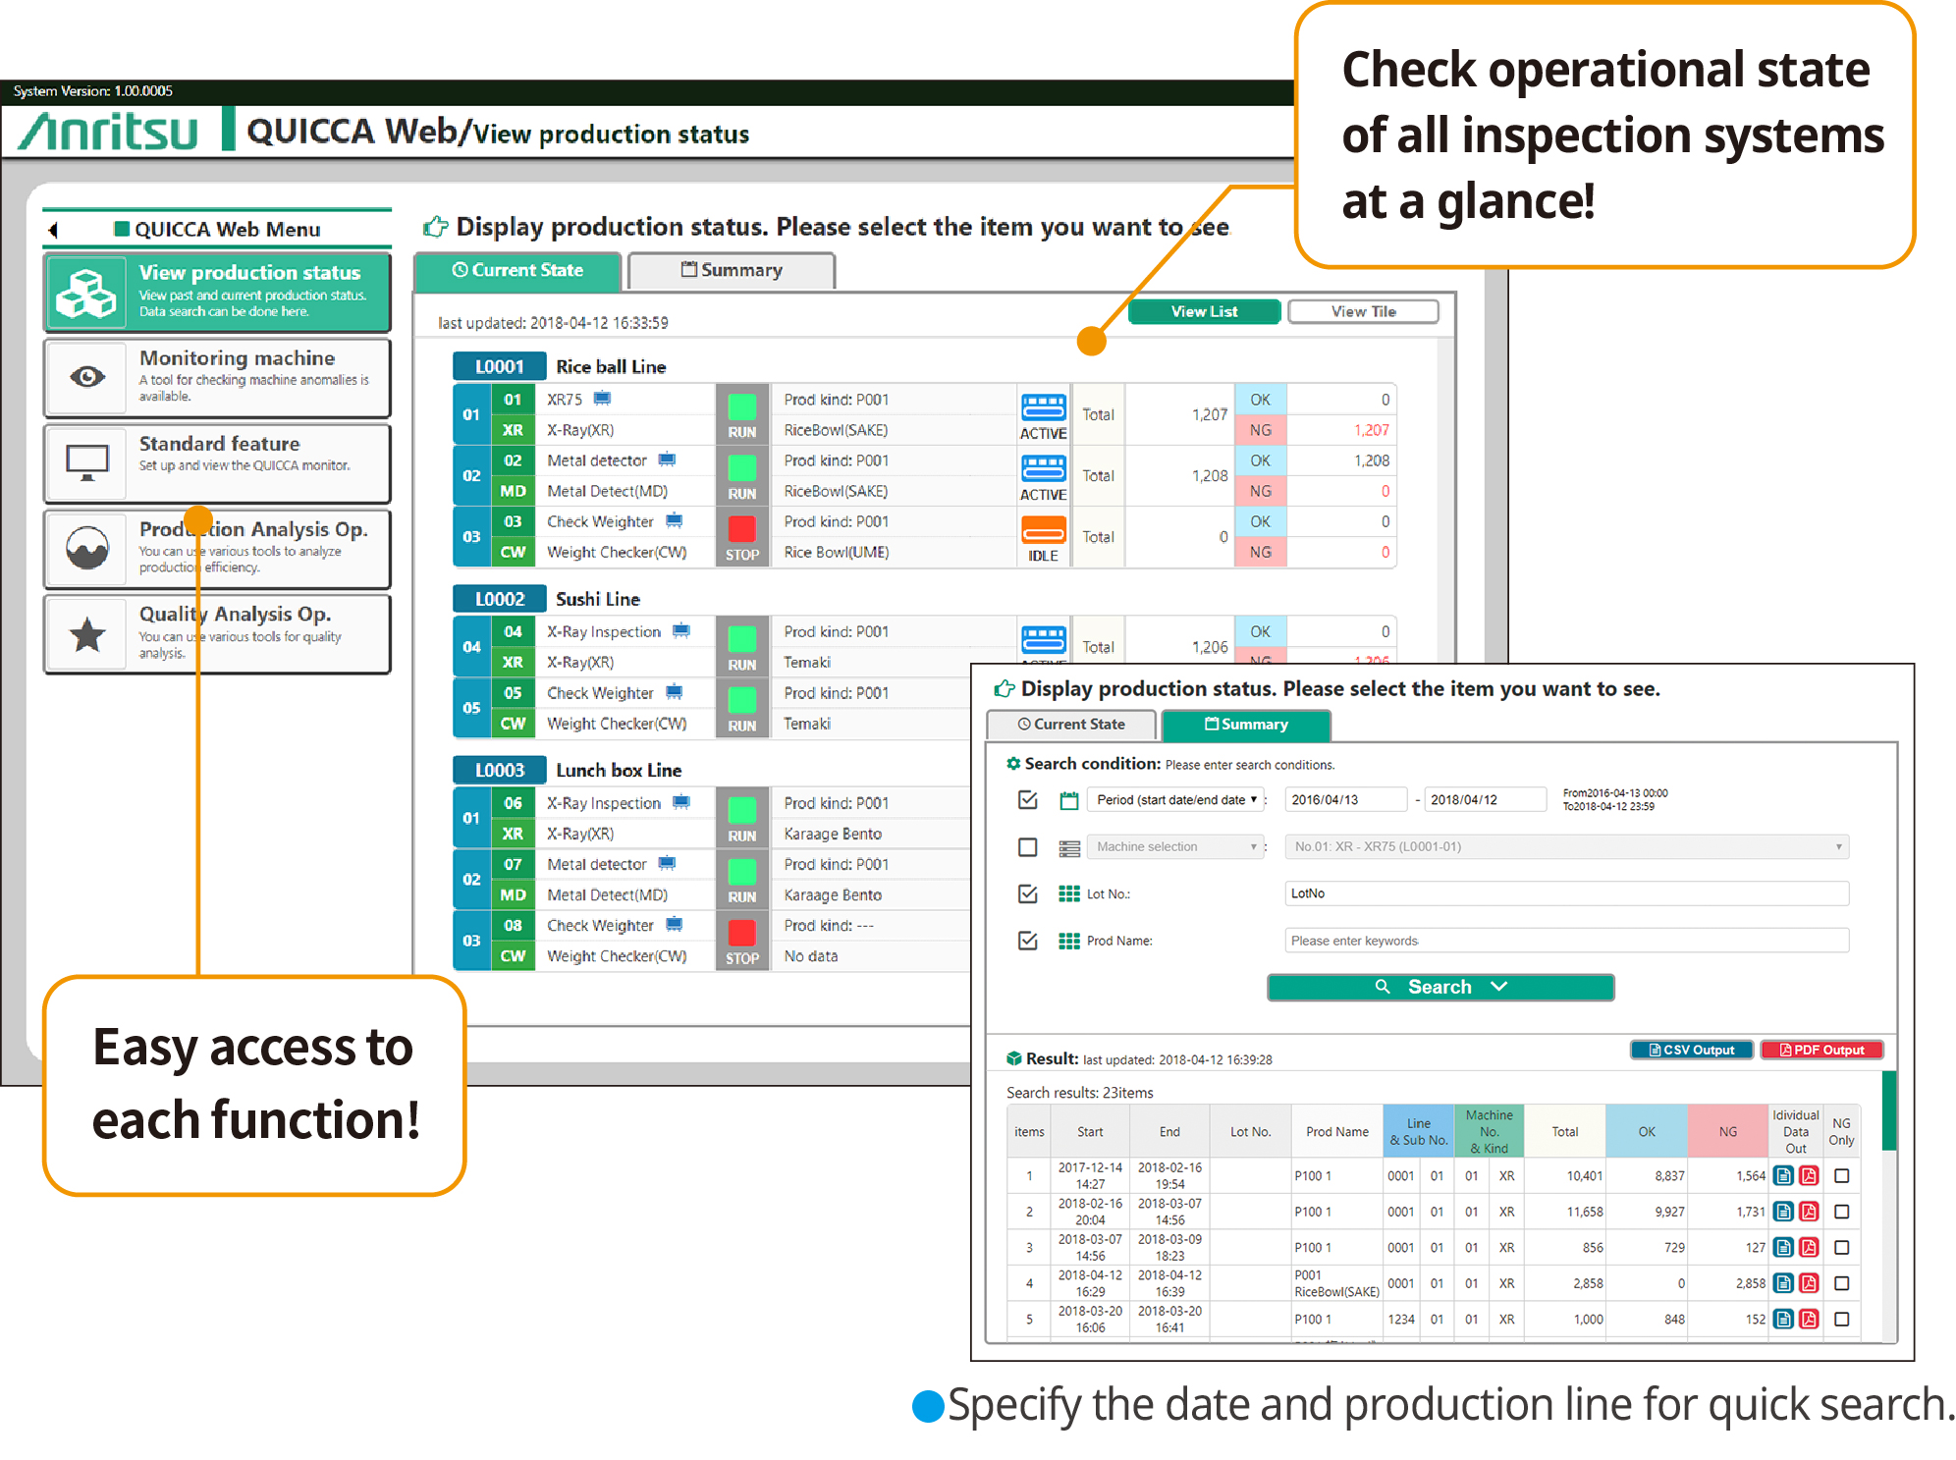
Task: Click eye icon of Monitoring machine
Action: [87, 377]
